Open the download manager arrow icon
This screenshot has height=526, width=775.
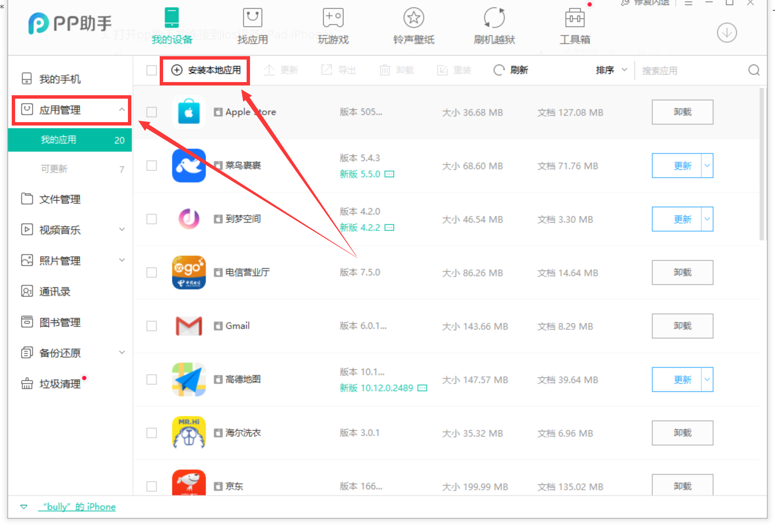[727, 33]
